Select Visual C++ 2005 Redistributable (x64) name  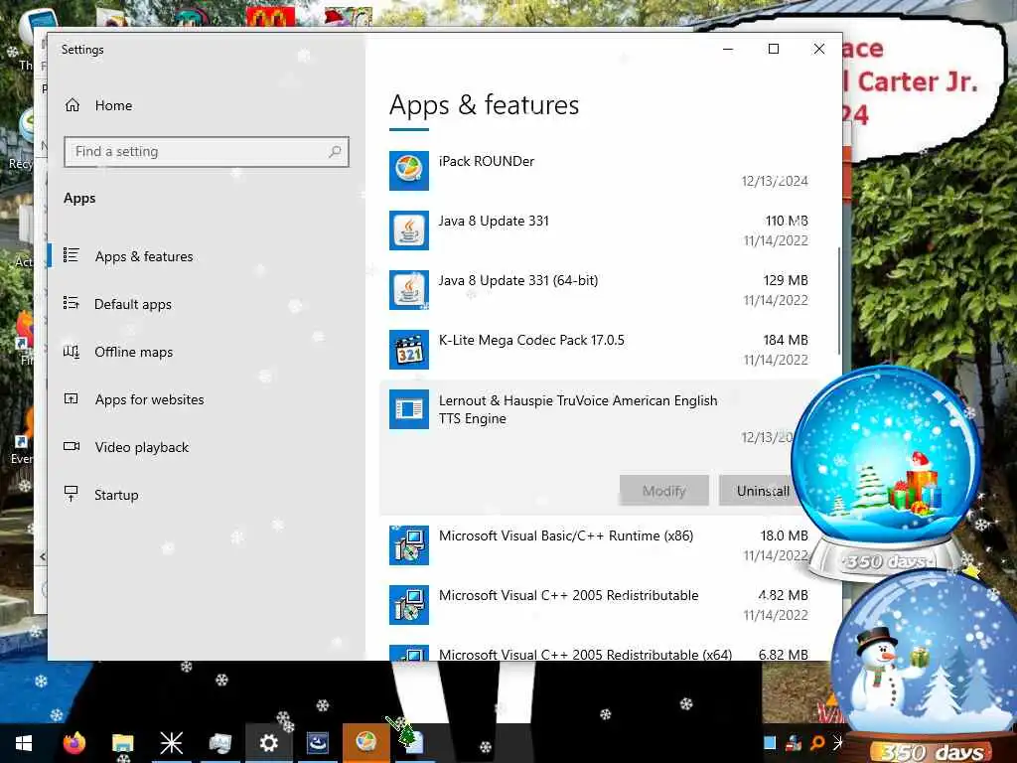coord(586,654)
